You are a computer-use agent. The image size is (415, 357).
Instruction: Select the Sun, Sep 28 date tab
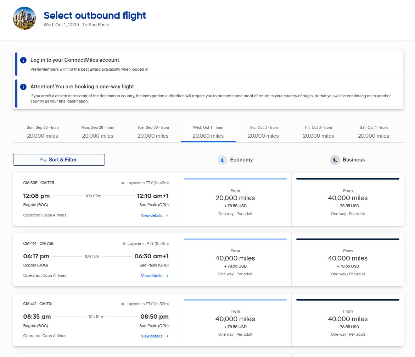tap(43, 132)
